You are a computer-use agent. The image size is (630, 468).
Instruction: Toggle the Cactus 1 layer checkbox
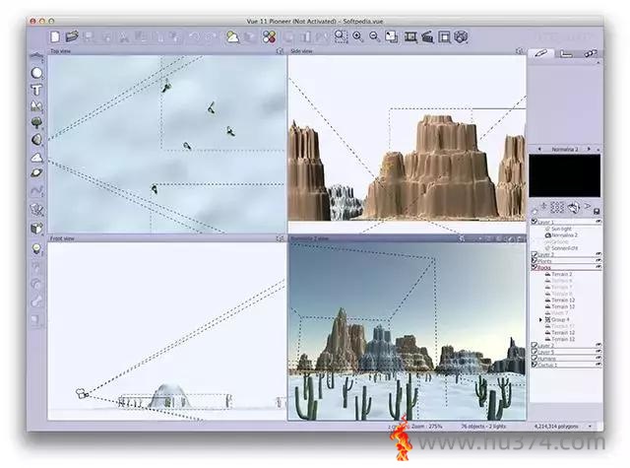(534, 365)
